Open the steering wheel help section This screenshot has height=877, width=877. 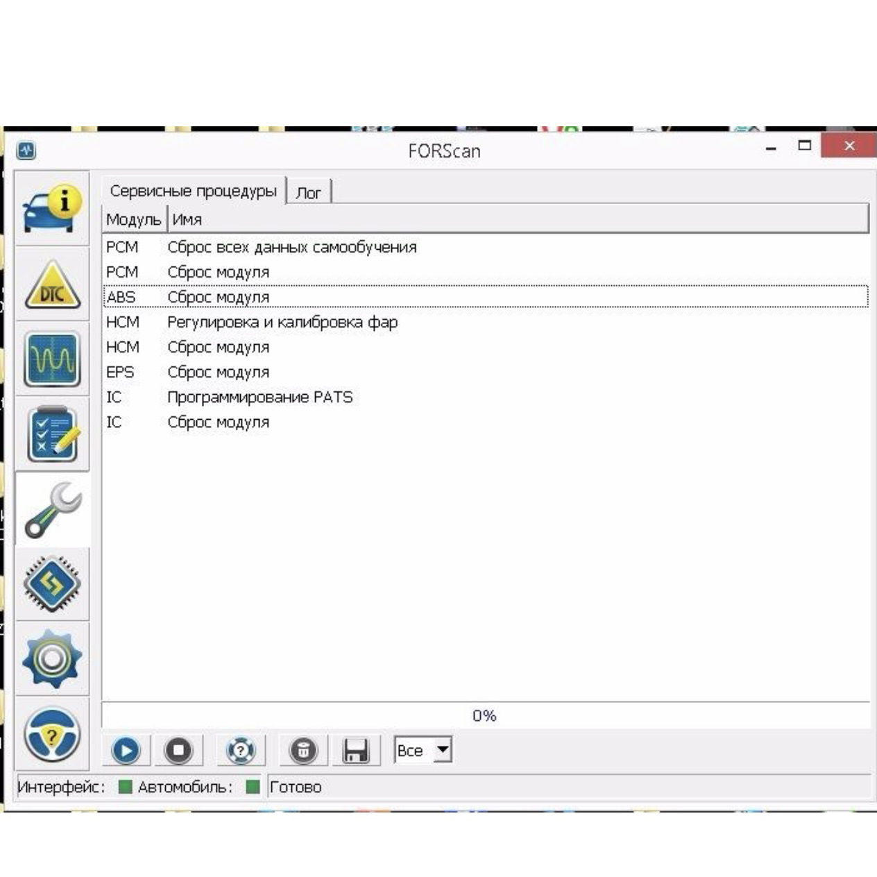(52, 733)
